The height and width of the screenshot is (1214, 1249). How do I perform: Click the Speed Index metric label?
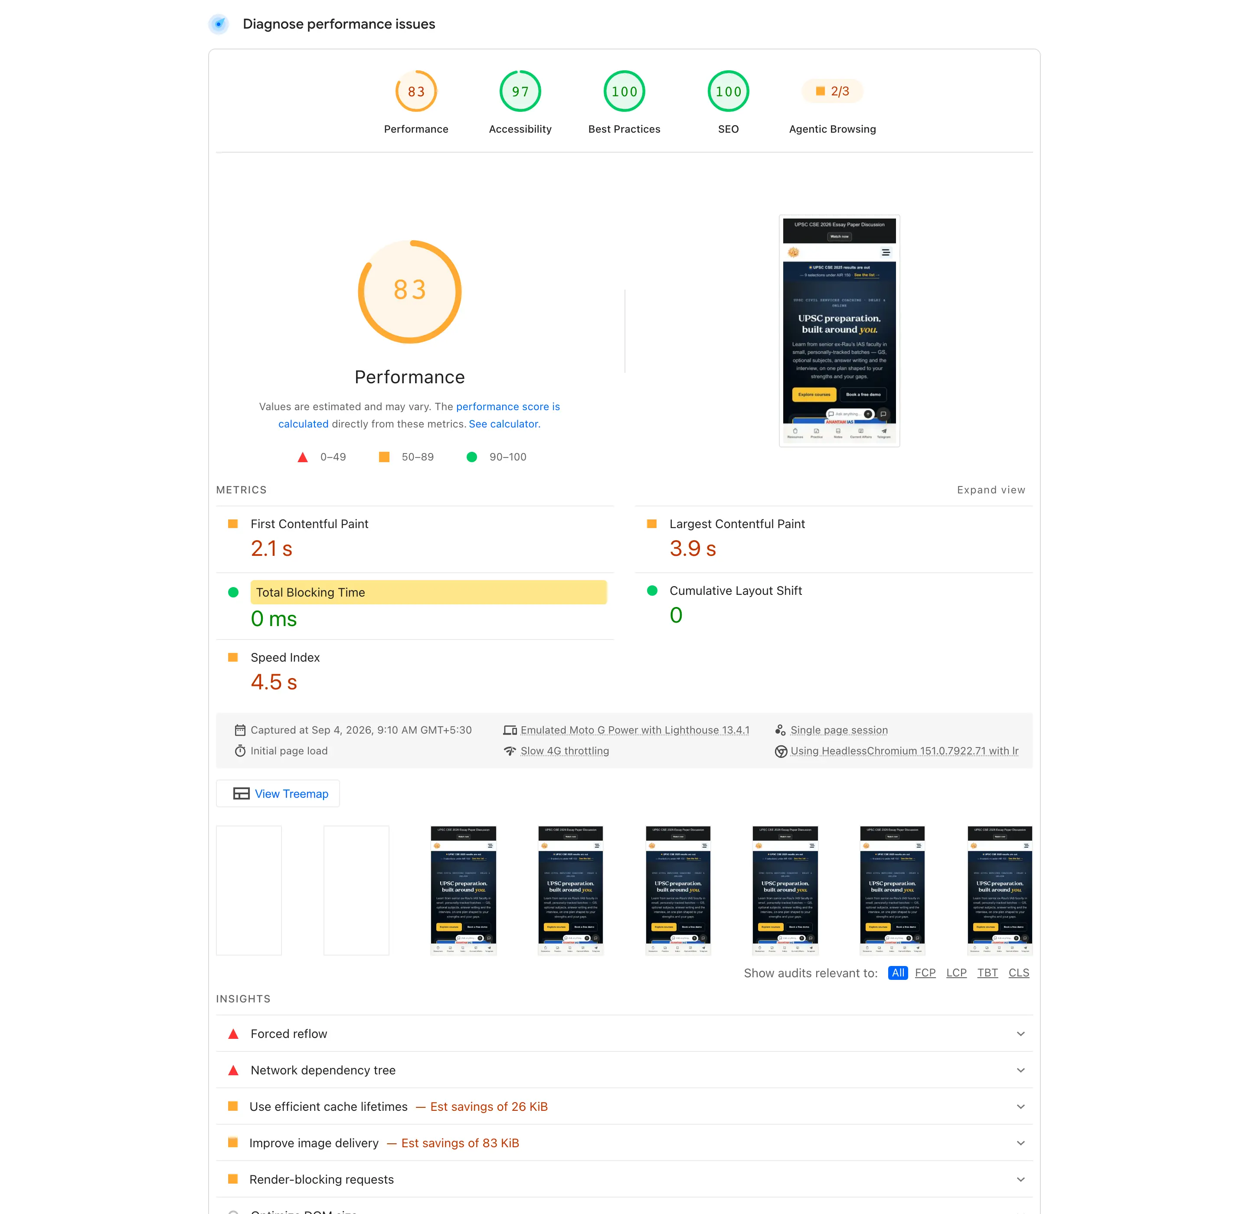285,657
